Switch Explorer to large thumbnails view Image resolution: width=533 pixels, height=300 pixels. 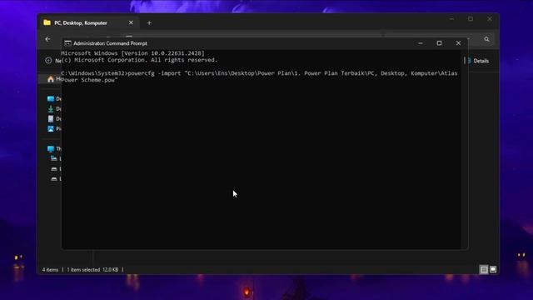point(493,269)
